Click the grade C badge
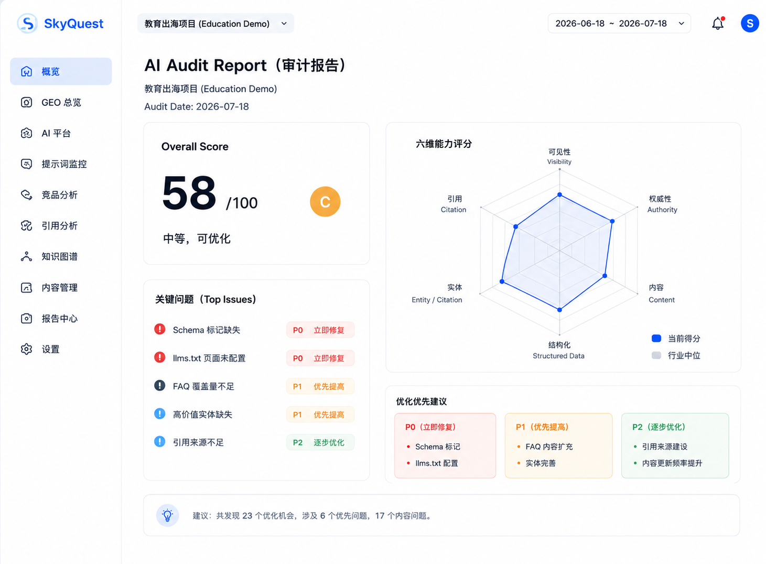Image resolution: width=766 pixels, height=564 pixels. pos(325,202)
